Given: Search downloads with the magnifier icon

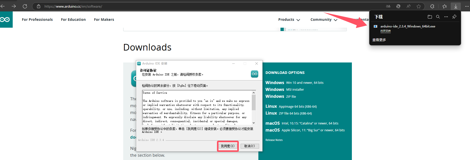Looking at the screenshot, I should tap(438, 17).
